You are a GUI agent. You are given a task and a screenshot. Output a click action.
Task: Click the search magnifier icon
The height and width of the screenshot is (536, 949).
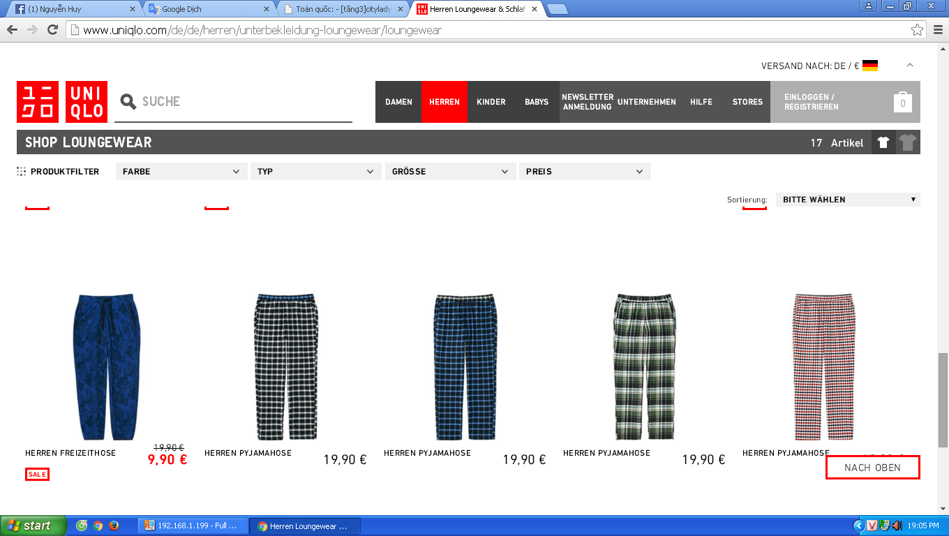pyautogui.click(x=128, y=102)
